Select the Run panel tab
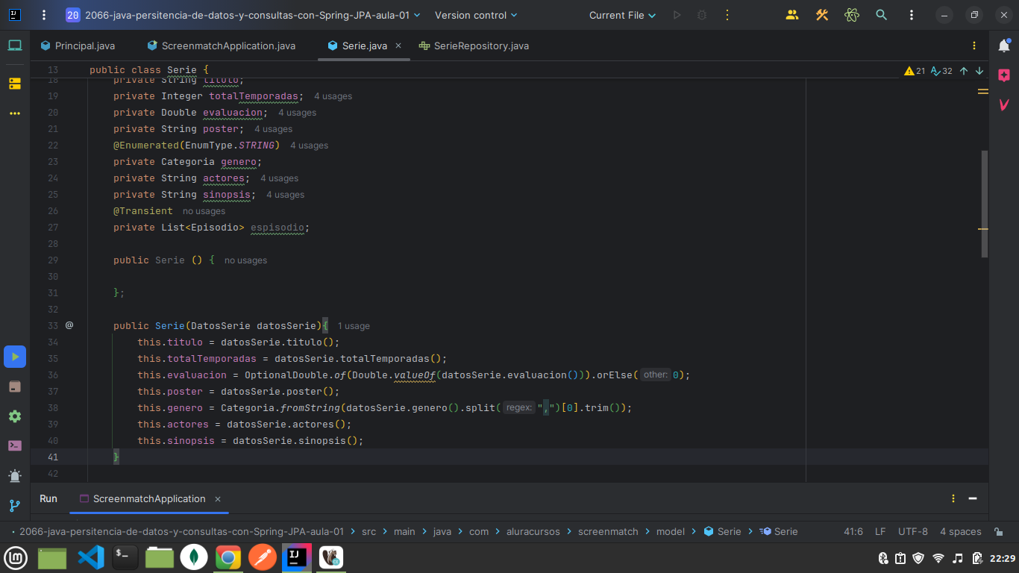1019x573 pixels. (x=48, y=498)
